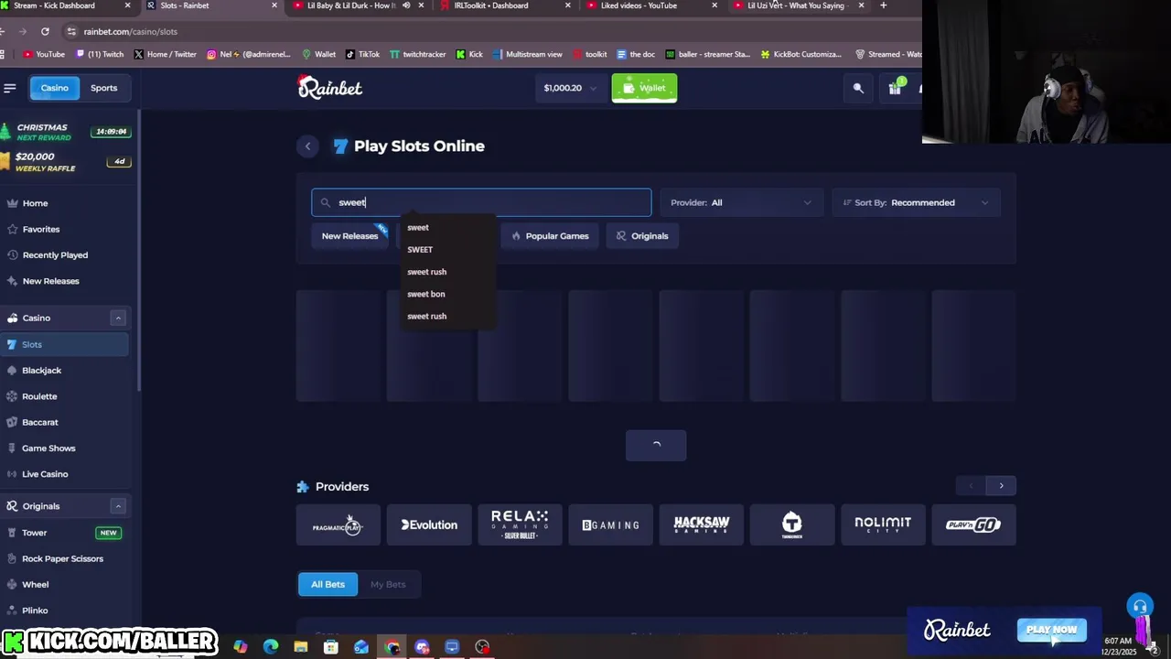
Task: Open Microsoft Store from the taskbar
Action: tap(331, 647)
